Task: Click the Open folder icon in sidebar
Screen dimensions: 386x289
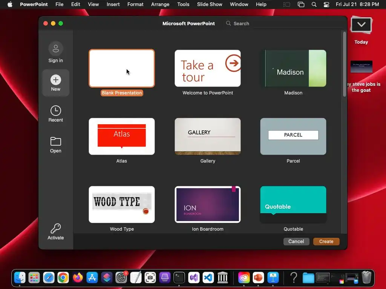Action: coord(56,141)
